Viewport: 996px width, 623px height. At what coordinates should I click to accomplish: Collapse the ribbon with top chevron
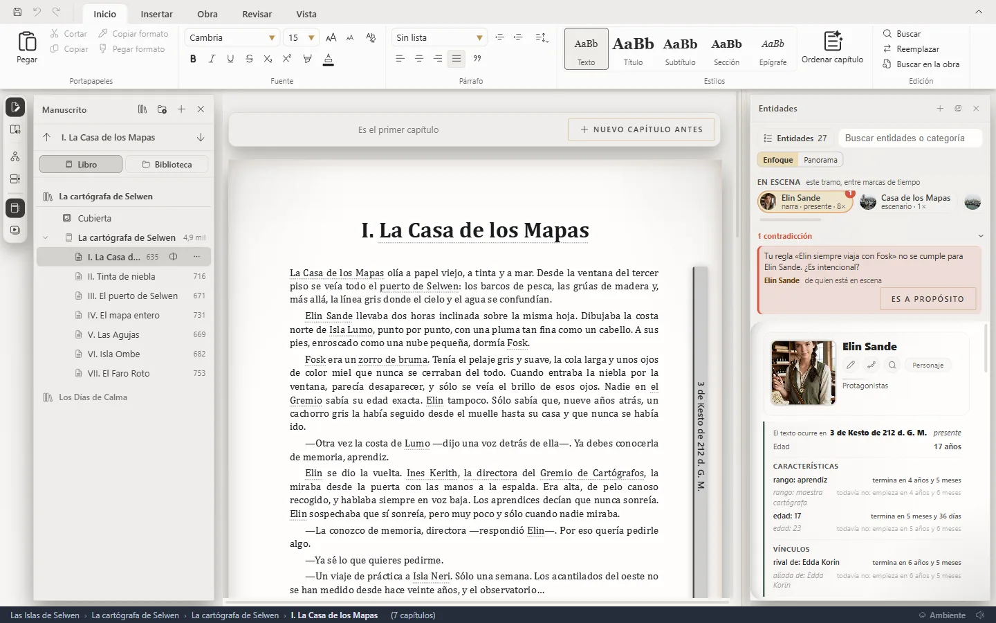point(979,12)
